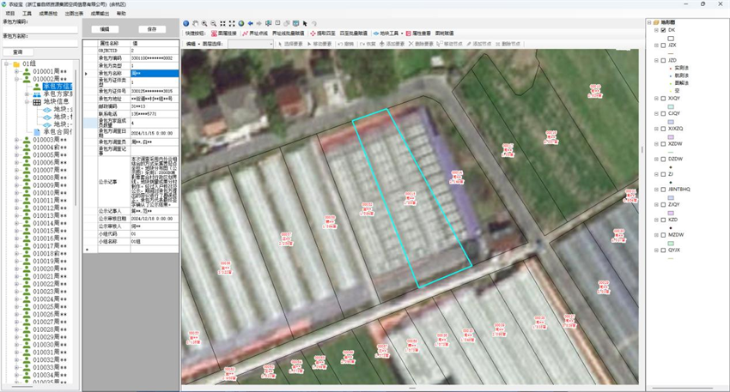Click the green person icon for 010001
The width and height of the screenshot is (730, 392).
click(27, 71)
